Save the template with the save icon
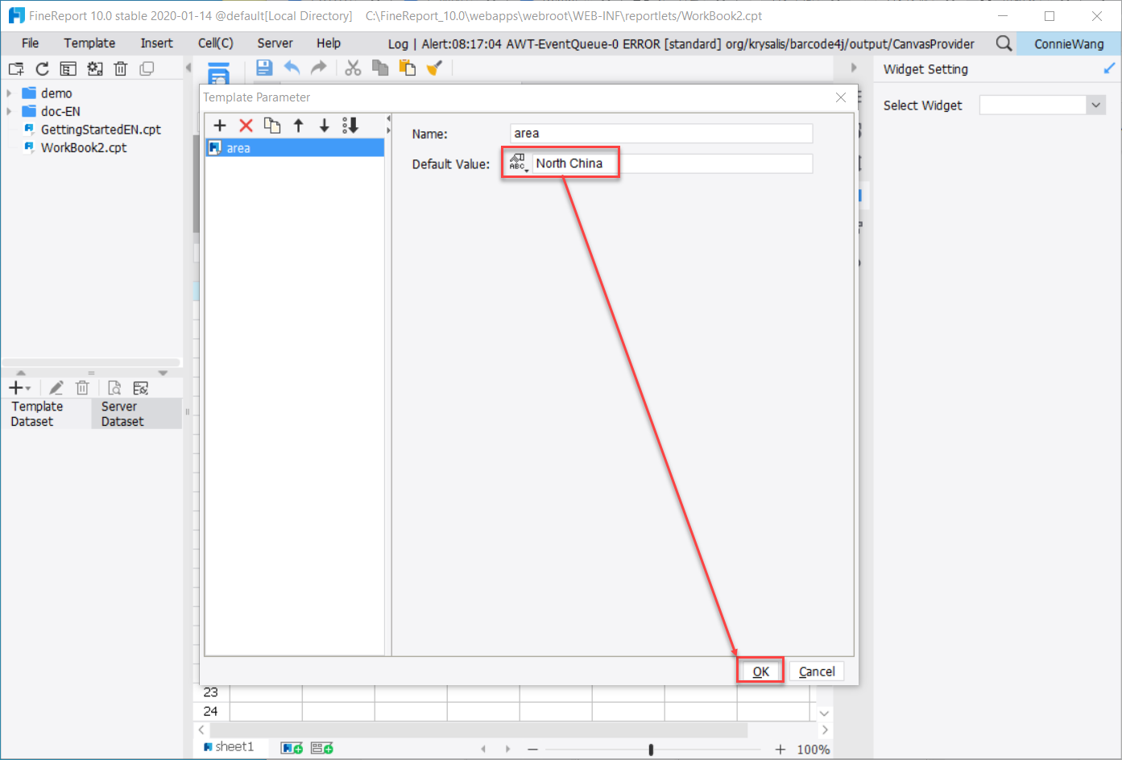The width and height of the screenshot is (1122, 760). [263, 68]
